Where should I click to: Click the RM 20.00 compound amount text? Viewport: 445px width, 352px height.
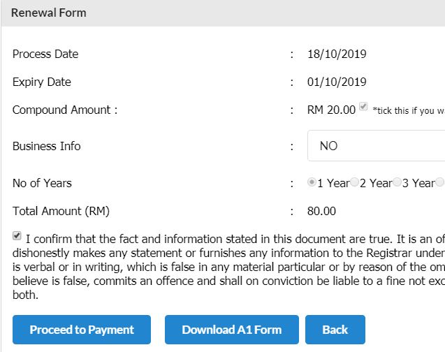coord(331,110)
